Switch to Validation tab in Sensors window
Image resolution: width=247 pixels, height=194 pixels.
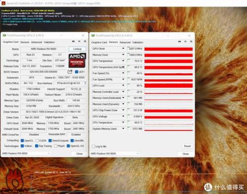(x=138, y=42)
